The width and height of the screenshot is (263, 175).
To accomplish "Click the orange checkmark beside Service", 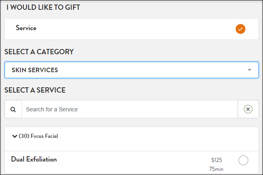I will click(x=241, y=29).
